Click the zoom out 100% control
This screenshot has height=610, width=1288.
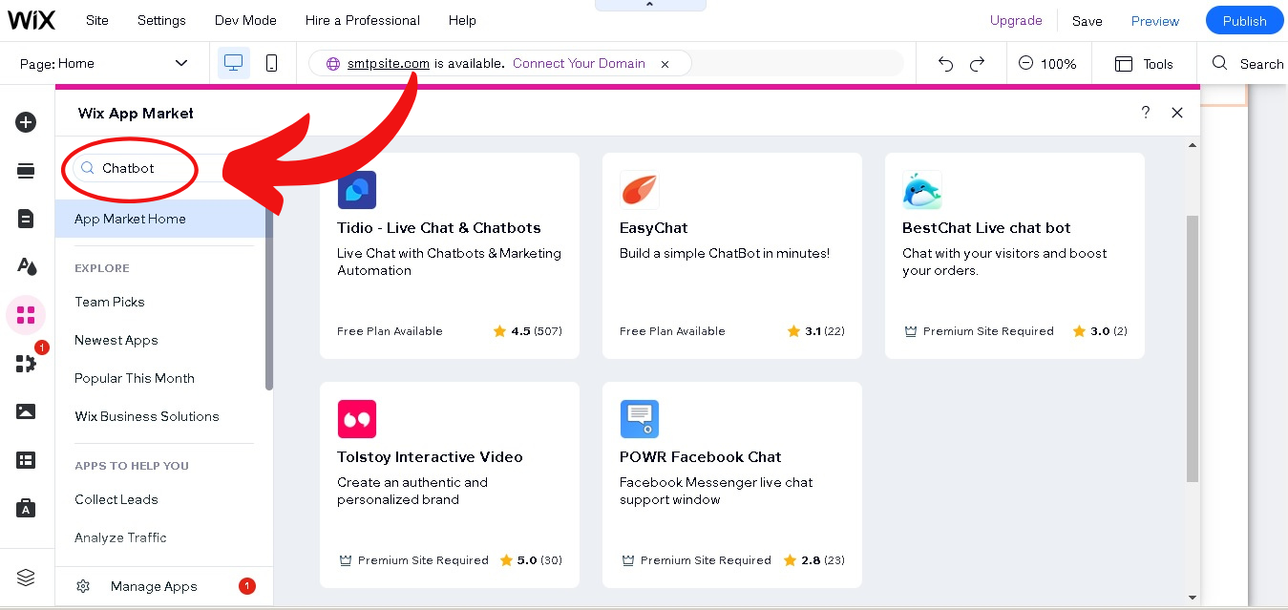(1046, 64)
